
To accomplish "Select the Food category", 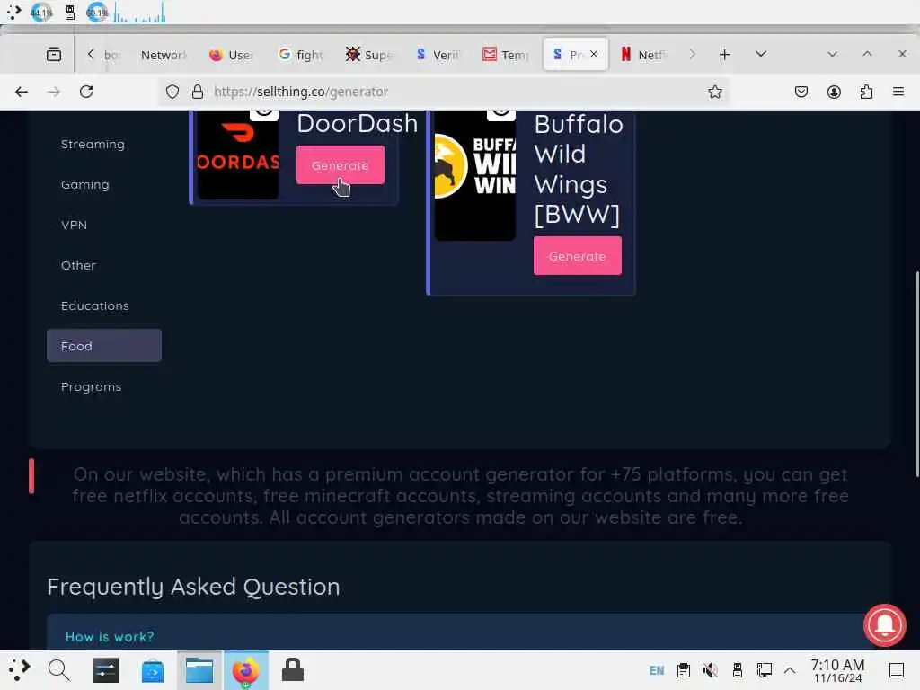I will click(x=104, y=346).
